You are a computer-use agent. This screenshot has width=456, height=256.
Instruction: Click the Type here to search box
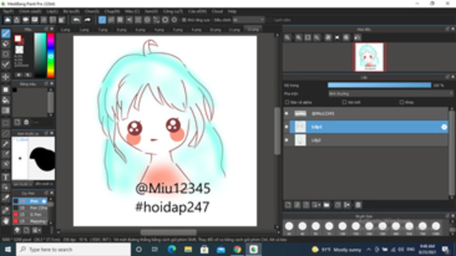pyautogui.click(x=73, y=250)
